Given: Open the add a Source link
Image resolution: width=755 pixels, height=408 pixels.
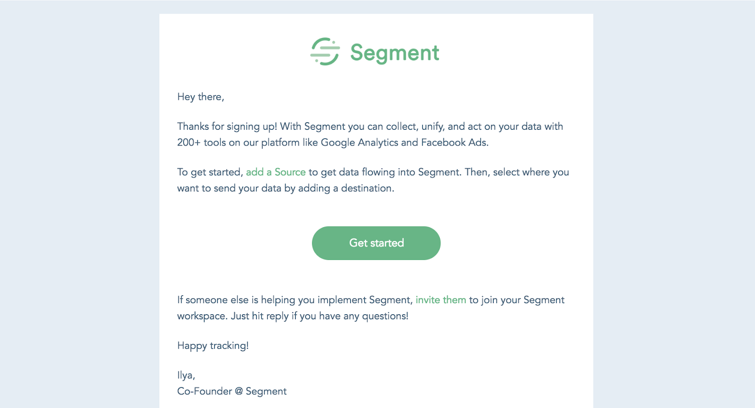Looking at the screenshot, I should click(x=276, y=172).
